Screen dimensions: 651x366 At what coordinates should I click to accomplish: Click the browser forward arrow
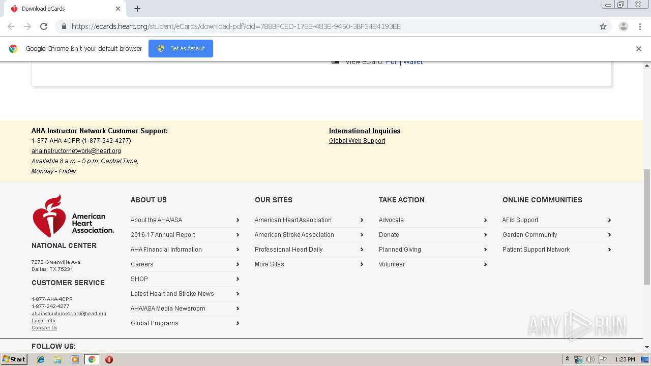click(x=27, y=26)
